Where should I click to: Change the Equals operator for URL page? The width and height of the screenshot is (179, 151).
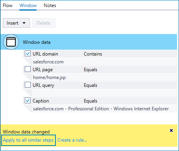90,70
